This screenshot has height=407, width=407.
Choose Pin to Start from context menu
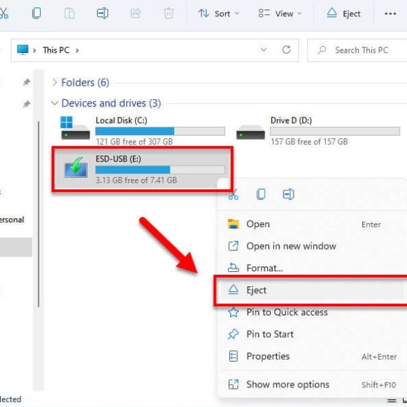313,334
